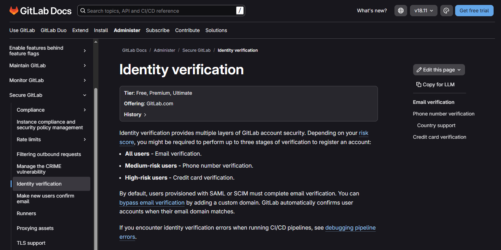This screenshot has height=250, width=501.
Task: Open the language globe selector
Action: click(x=401, y=11)
